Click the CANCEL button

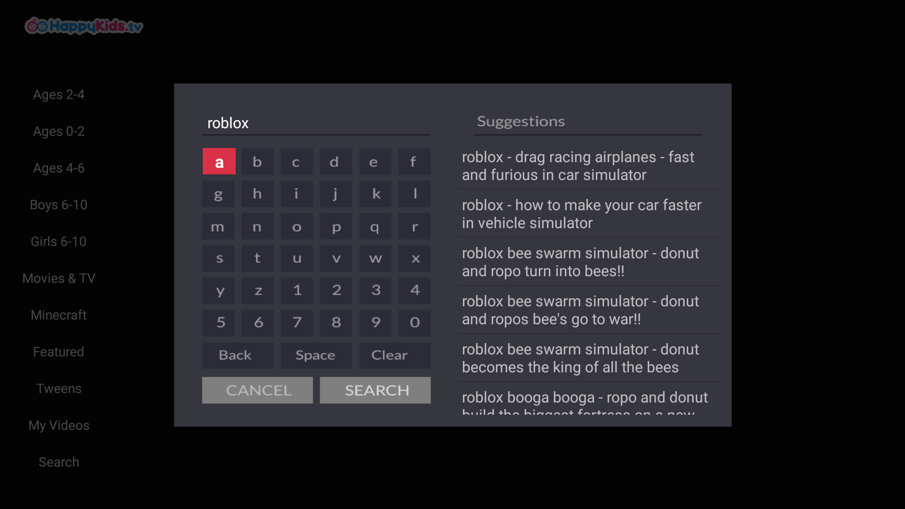click(257, 390)
